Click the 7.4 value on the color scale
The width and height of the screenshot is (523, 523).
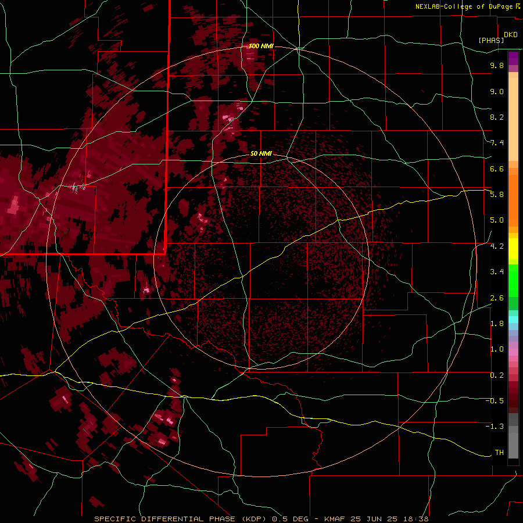(497, 143)
